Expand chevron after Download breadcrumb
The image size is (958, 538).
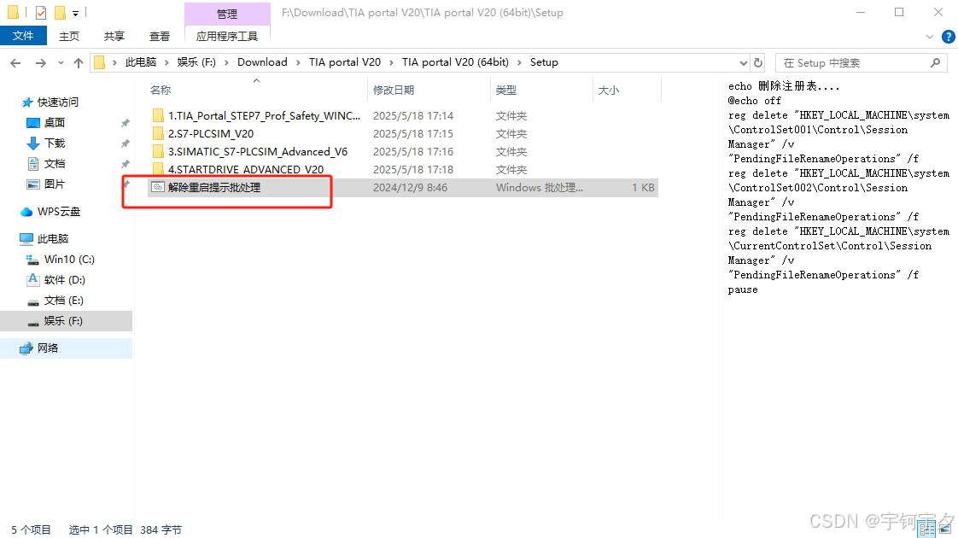tap(299, 62)
